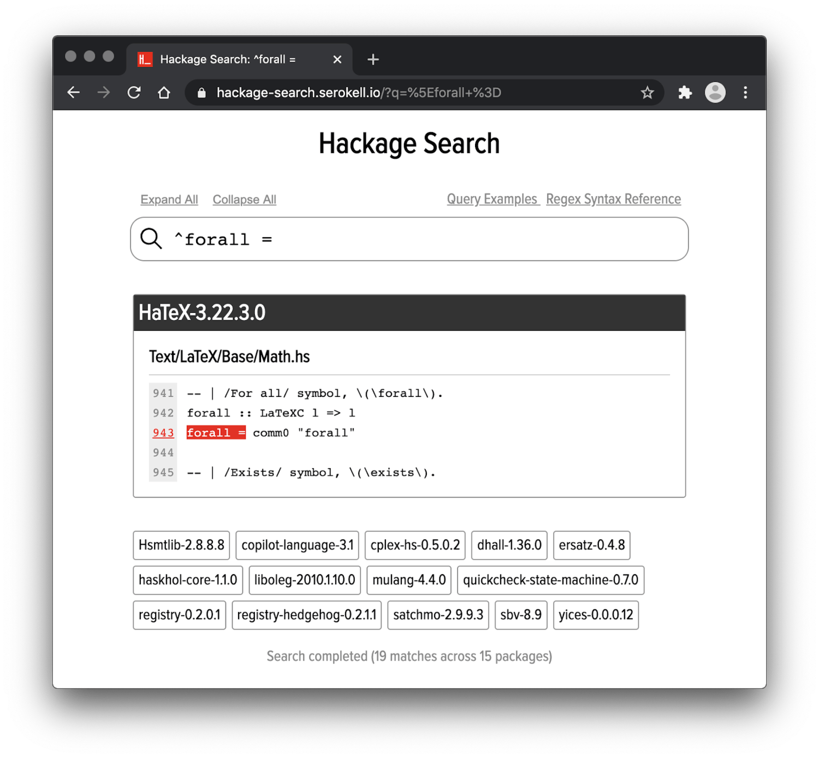Open the user profile avatar

(x=715, y=93)
